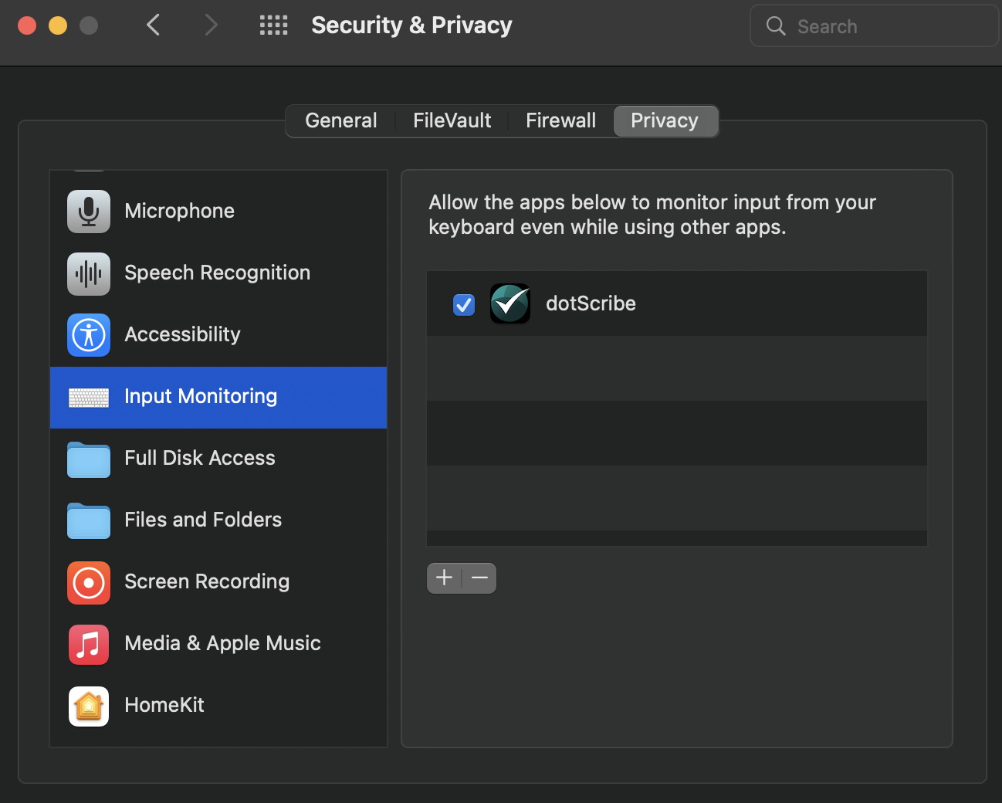
Task: Select Screen Recording label
Action: pyautogui.click(x=207, y=581)
